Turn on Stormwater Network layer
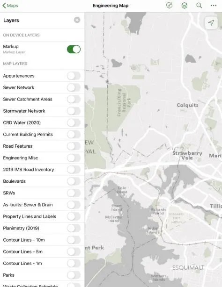The height and width of the screenshot is (287, 222). click(74, 111)
